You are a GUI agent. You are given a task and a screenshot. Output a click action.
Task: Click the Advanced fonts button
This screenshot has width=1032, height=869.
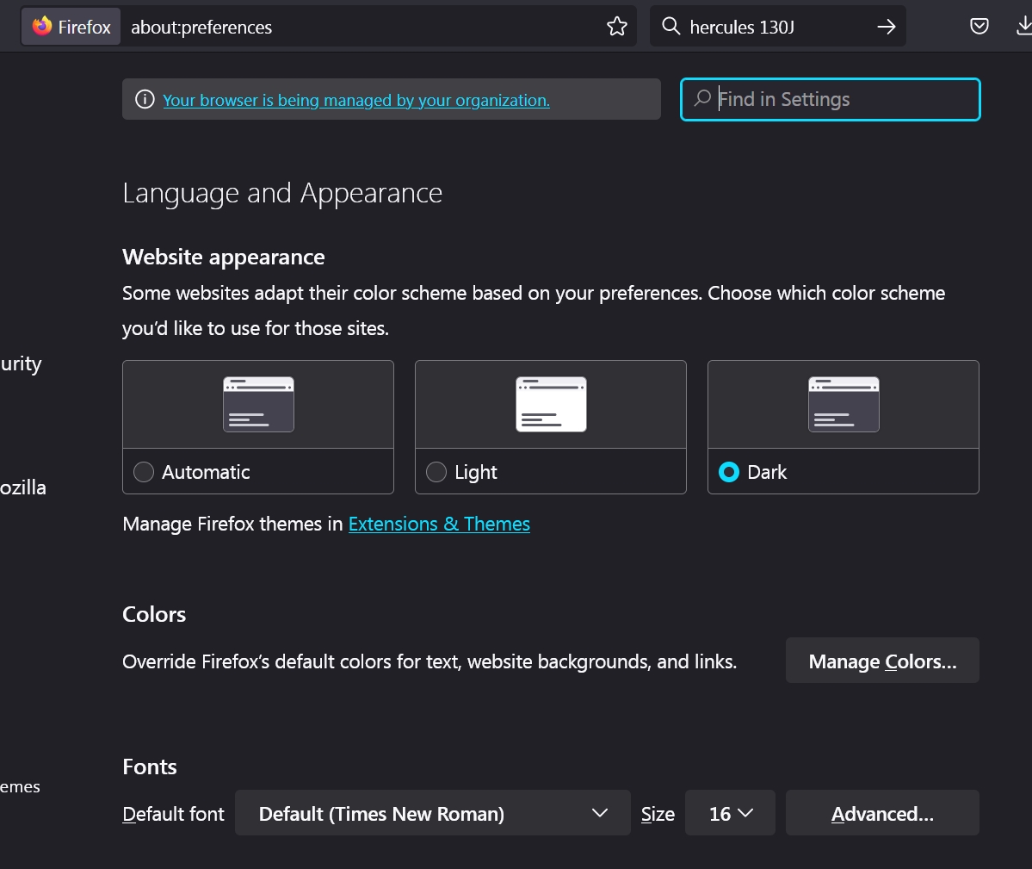tap(882, 813)
